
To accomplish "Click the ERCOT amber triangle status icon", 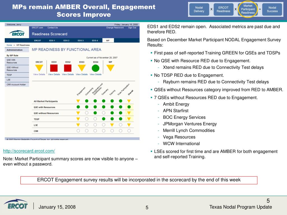I will (39, 68).
